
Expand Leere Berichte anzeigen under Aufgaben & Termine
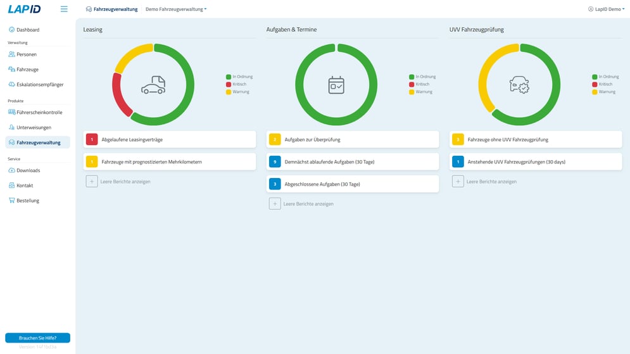pos(301,204)
